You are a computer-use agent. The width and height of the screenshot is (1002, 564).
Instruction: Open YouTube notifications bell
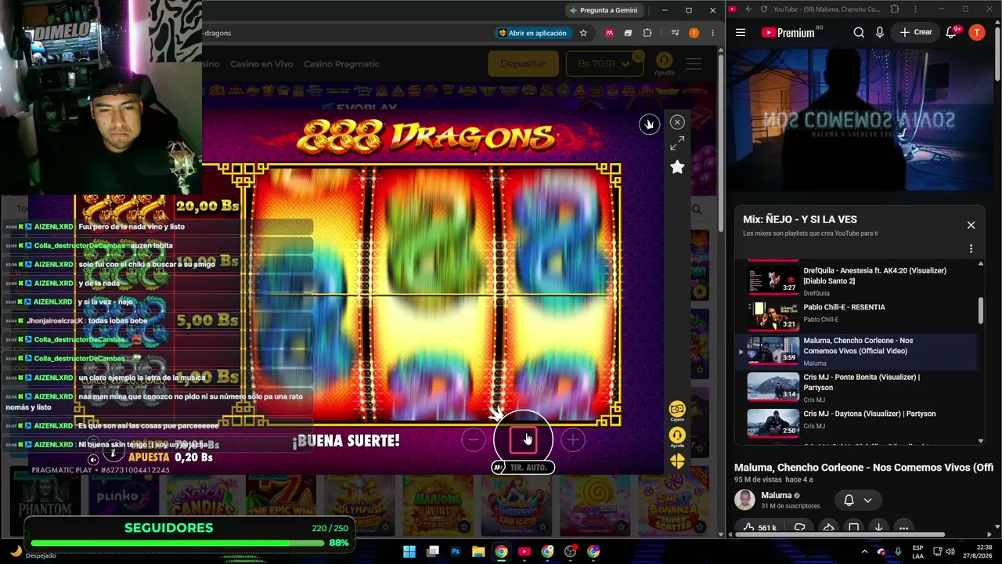coord(952,32)
